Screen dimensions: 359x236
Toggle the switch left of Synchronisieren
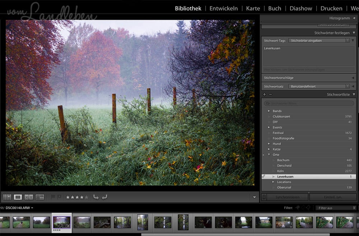(264, 197)
